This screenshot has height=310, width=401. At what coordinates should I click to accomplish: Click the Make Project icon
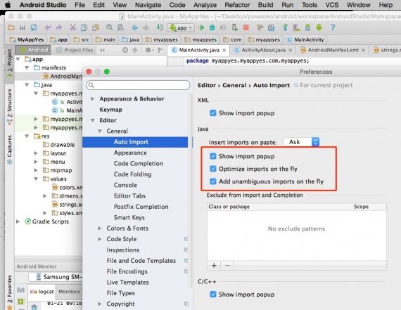point(160,27)
